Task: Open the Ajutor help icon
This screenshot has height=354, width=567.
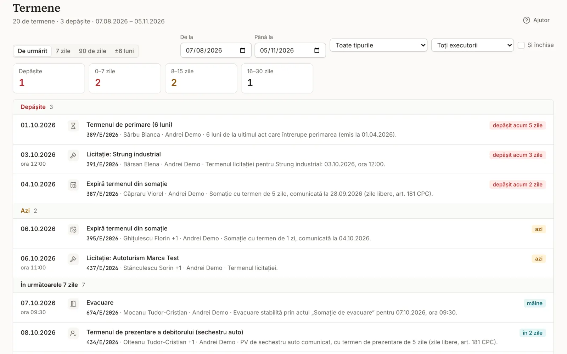Action: (527, 20)
